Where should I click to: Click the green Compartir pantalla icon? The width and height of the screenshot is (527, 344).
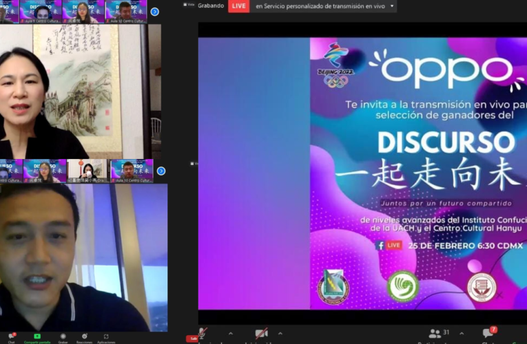click(x=37, y=336)
